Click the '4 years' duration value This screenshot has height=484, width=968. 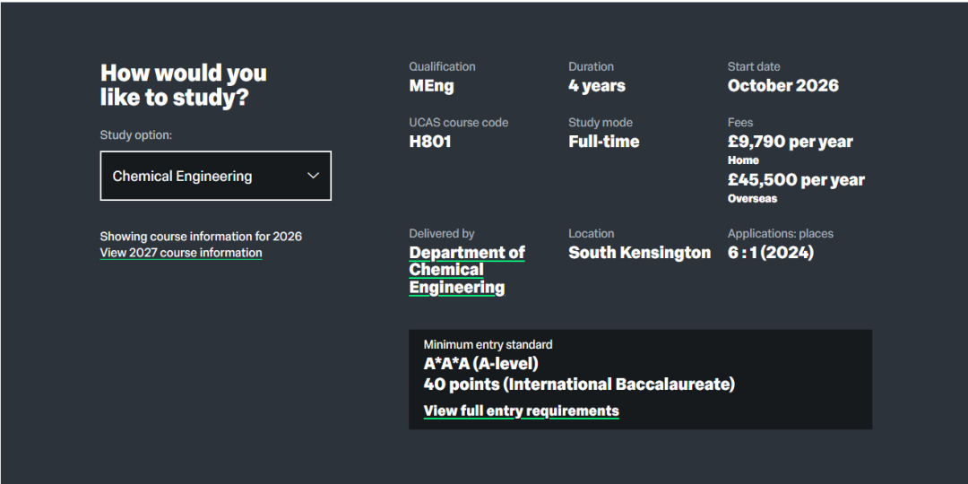point(596,86)
